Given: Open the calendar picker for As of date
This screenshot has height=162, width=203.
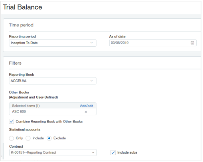Looking at the screenshot, I should point(192,43).
